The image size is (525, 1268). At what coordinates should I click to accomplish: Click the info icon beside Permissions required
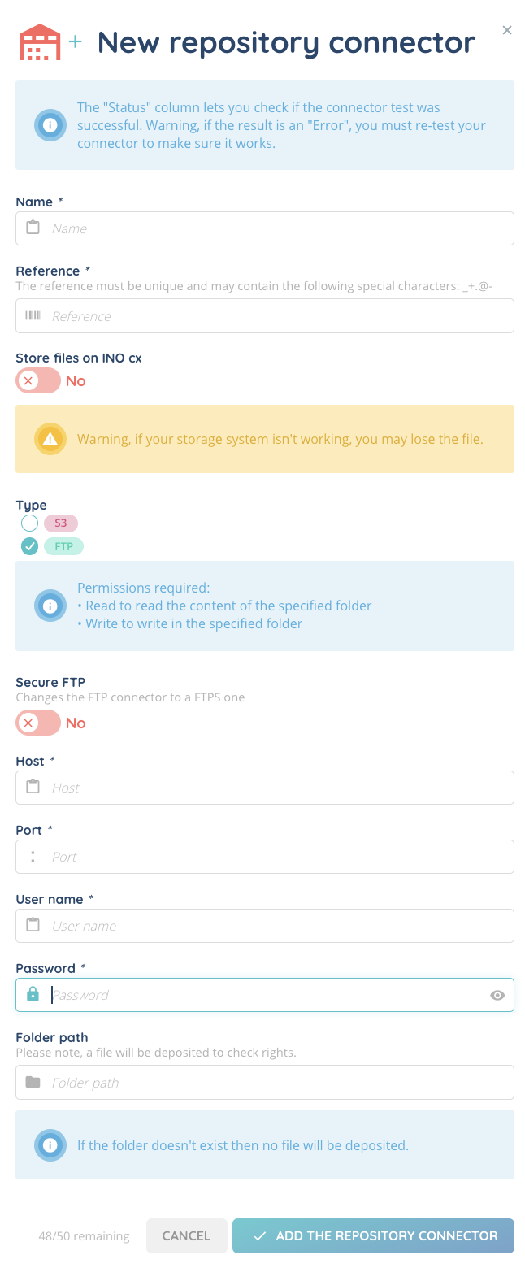[x=50, y=606]
